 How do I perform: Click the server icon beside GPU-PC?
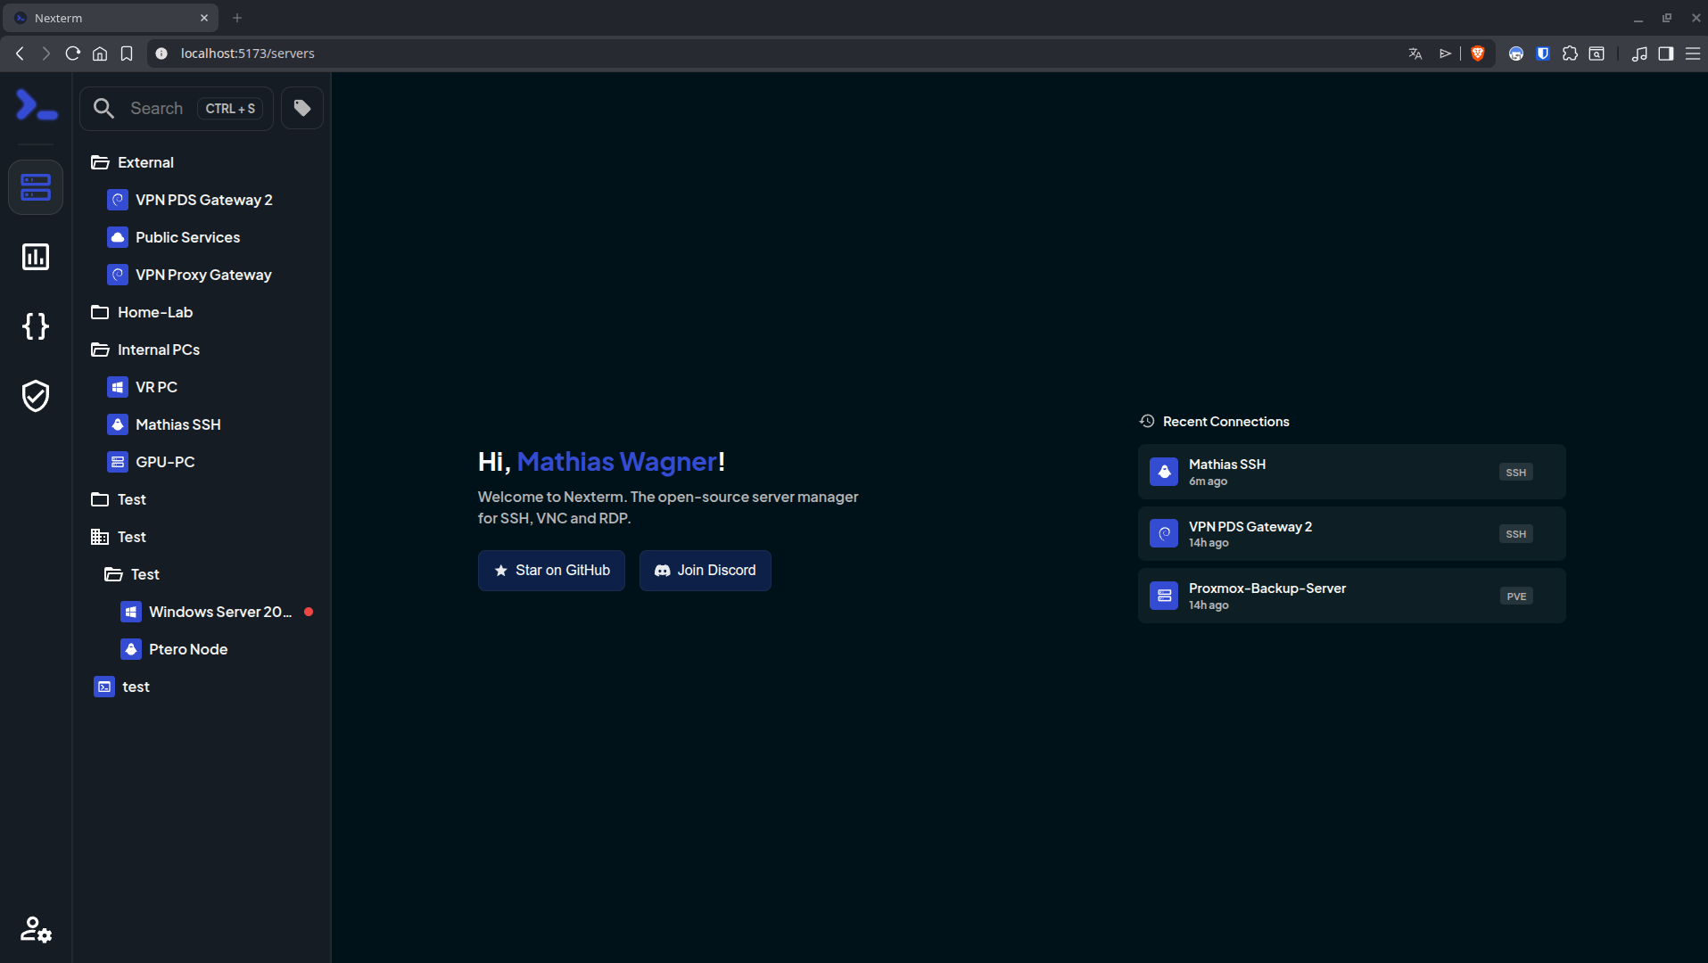118,462
